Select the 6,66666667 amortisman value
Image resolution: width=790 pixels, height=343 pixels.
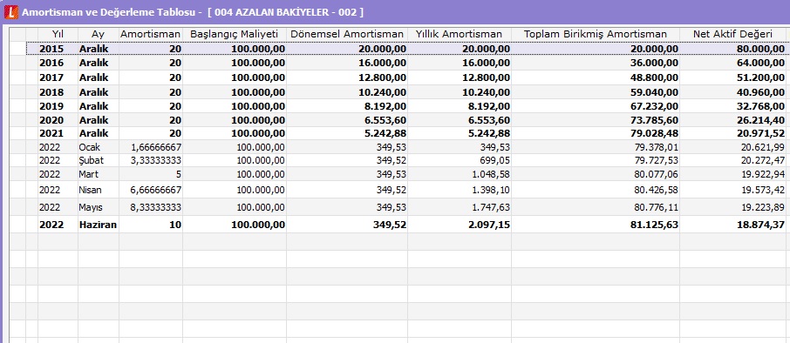(x=151, y=190)
